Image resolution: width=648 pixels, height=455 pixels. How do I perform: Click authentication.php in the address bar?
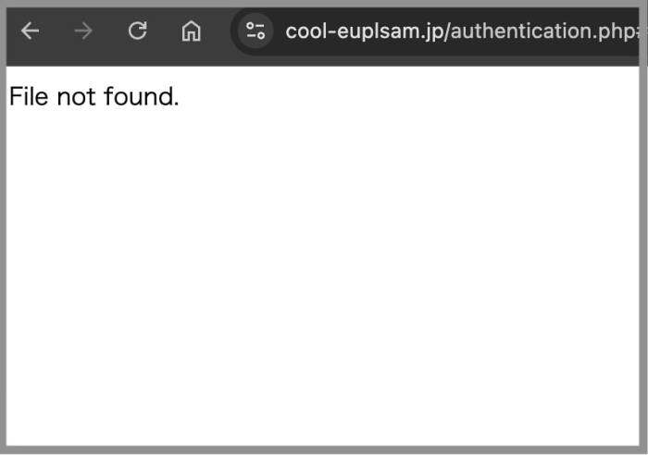point(542,31)
